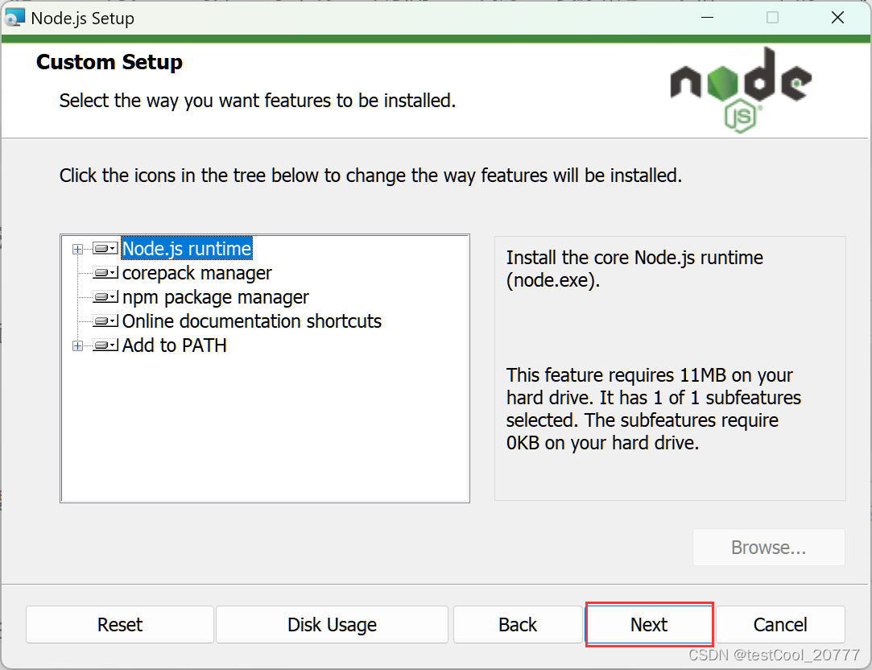Click the drive icon next to Add to PATH

click(x=103, y=345)
